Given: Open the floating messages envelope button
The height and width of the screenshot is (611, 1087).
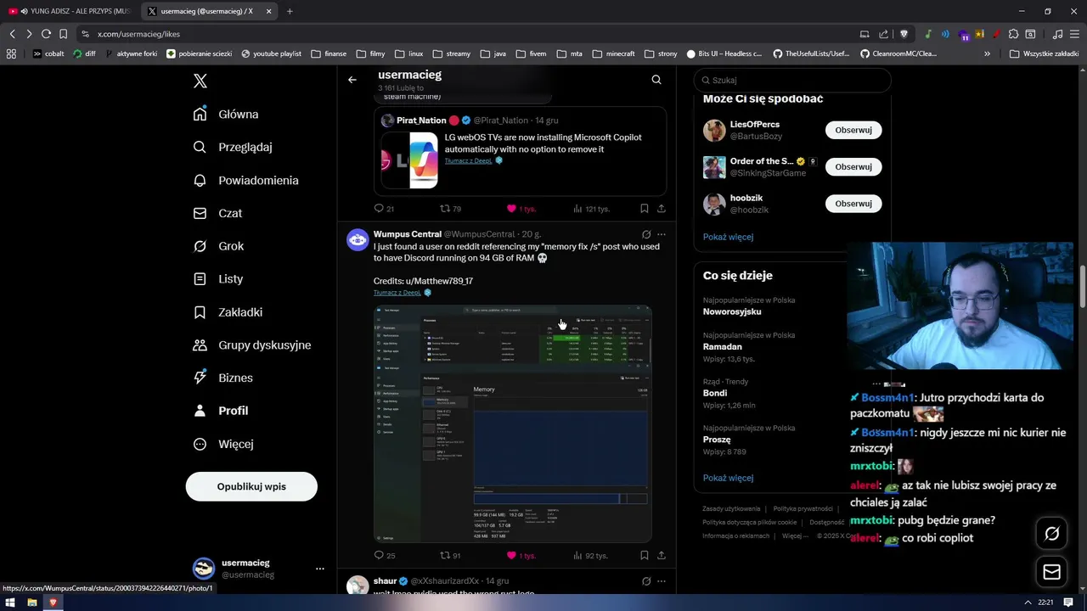Looking at the screenshot, I should [x=1052, y=572].
